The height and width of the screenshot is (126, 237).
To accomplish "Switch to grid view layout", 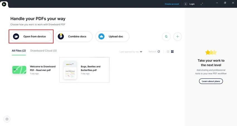I will (172, 51).
